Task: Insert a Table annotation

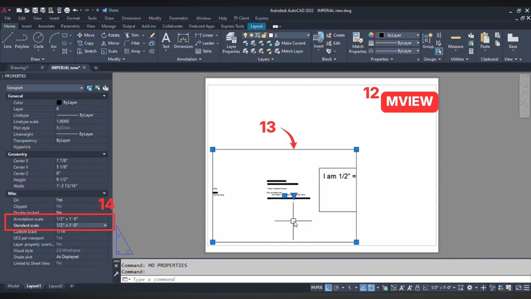Action: 204,51
